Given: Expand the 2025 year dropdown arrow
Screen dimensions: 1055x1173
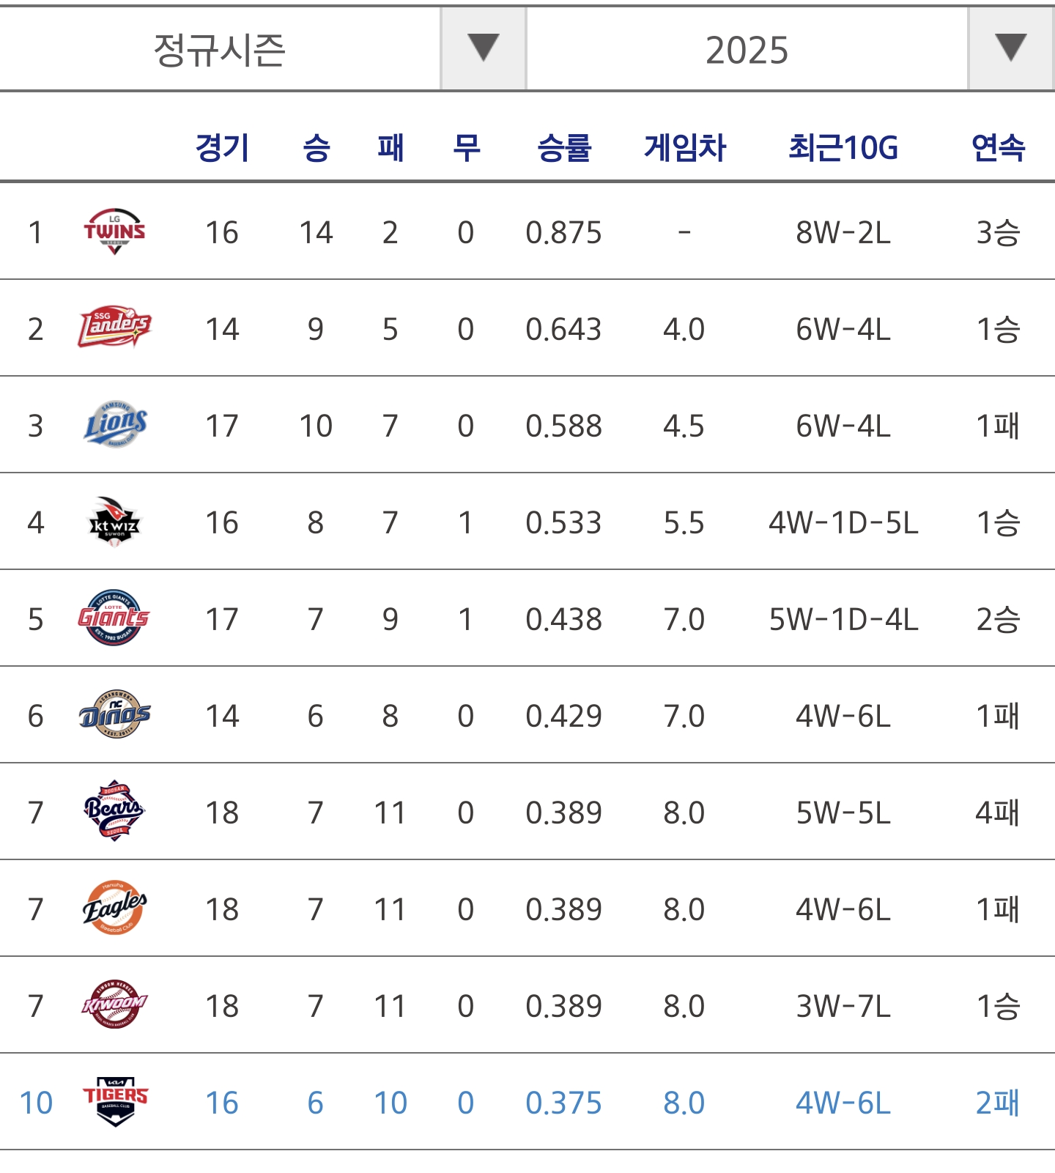Looking at the screenshot, I should [1011, 49].
